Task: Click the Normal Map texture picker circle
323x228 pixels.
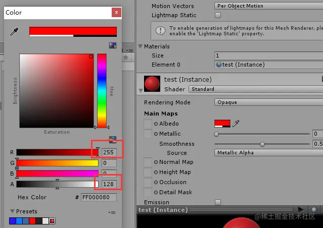Action: (156, 162)
